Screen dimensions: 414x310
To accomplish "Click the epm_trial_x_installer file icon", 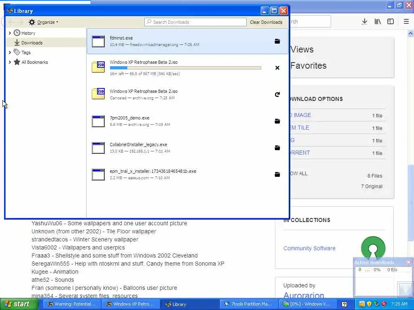I will [x=98, y=174].
